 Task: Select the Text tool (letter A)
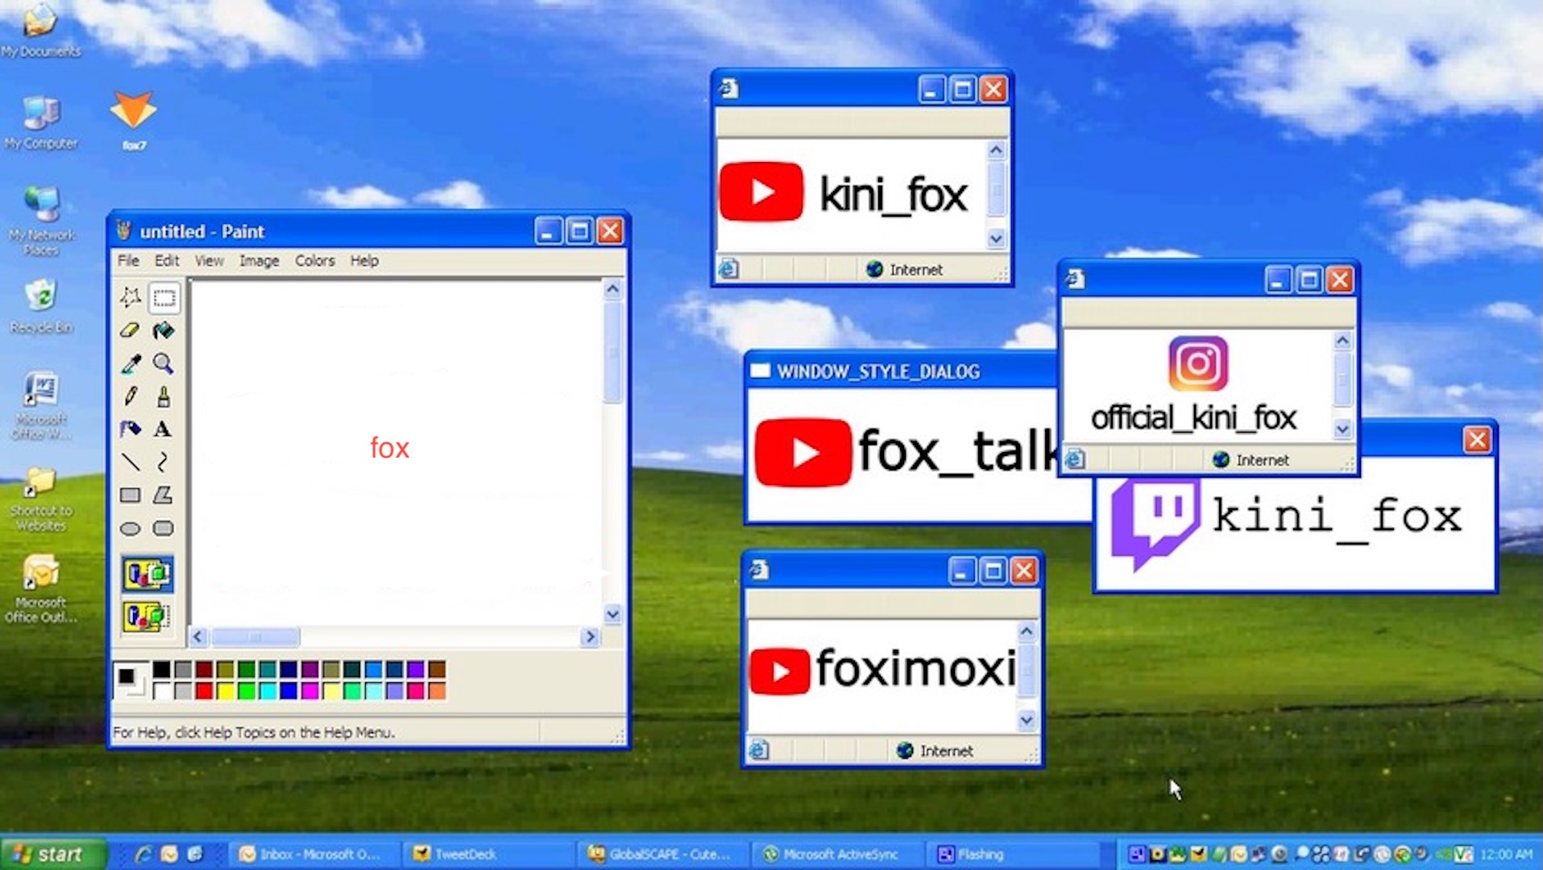(x=163, y=429)
